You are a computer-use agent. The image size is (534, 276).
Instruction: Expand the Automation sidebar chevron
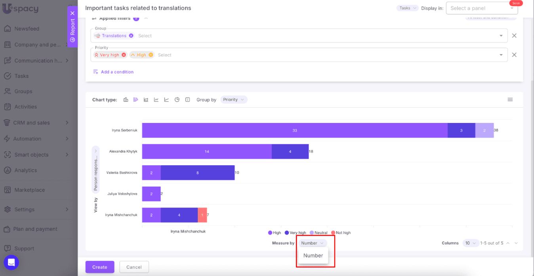[67, 139]
